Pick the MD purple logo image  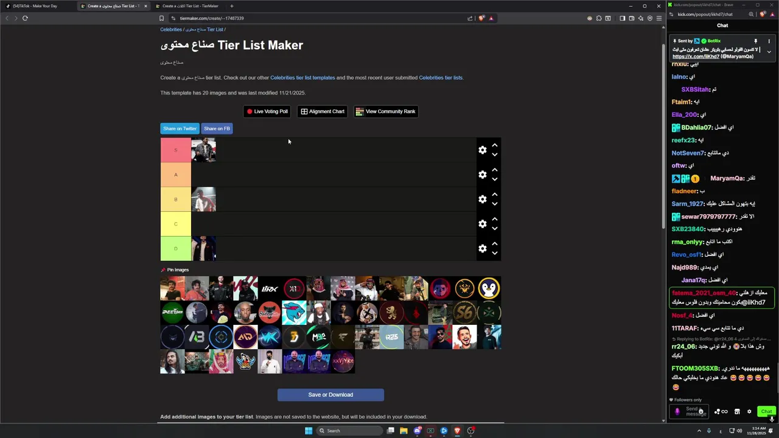click(245, 337)
